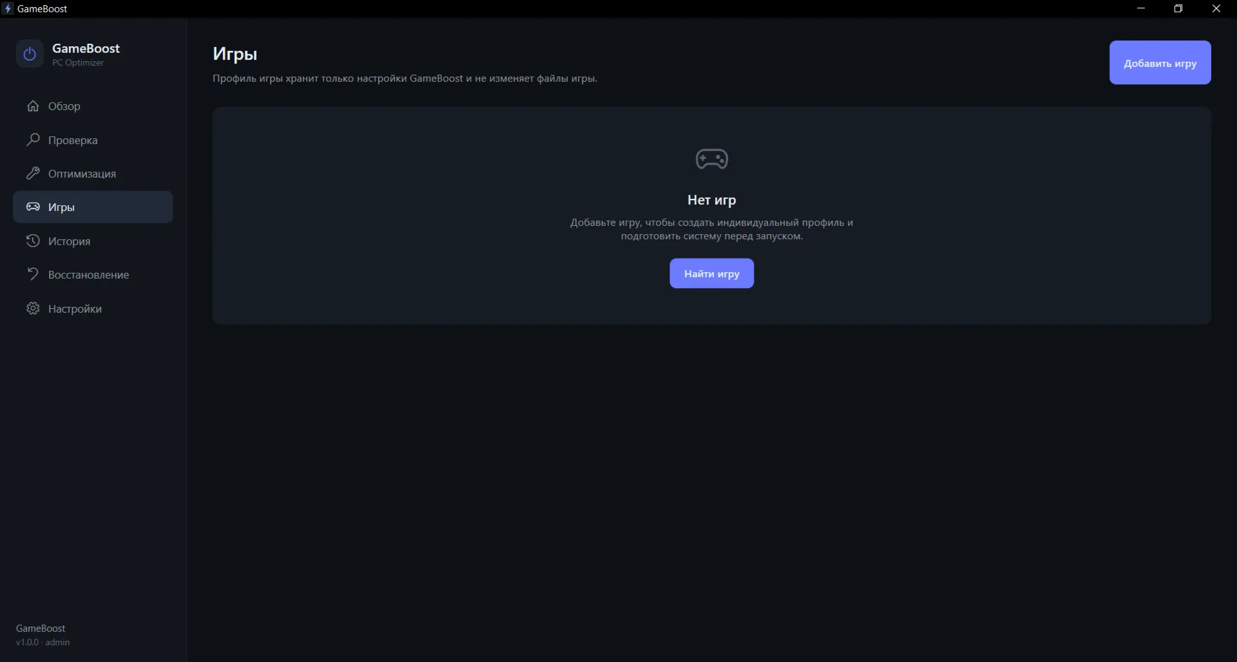Viewport: 1237px width, 662px height.
Task: Click the wrench icon next to Оптимизация
Action: 33,173
